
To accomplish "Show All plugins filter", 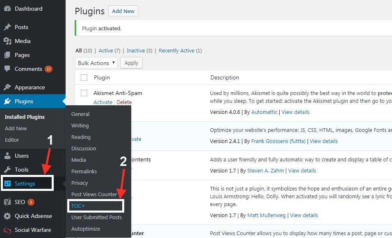I will [78, 51].
